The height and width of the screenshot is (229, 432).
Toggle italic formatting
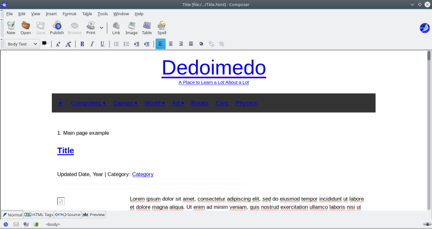point(92,44)
